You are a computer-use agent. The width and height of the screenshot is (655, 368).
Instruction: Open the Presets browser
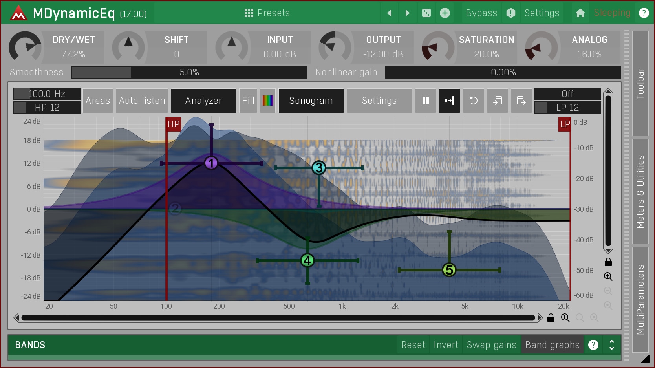[267, 13]
